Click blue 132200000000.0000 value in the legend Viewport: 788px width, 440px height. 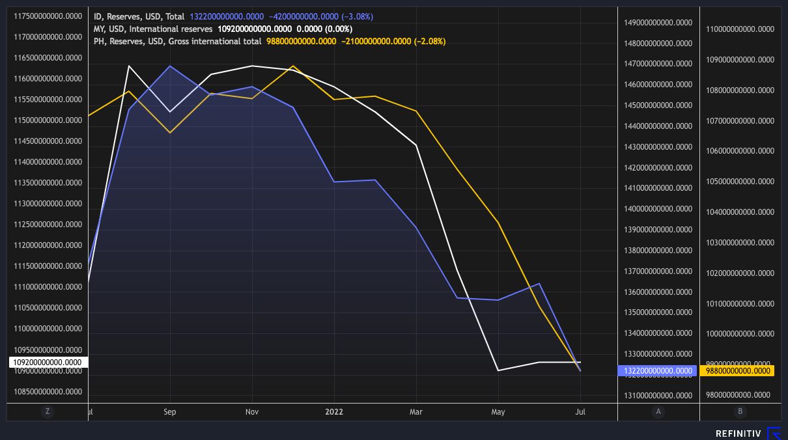[227, 16]
